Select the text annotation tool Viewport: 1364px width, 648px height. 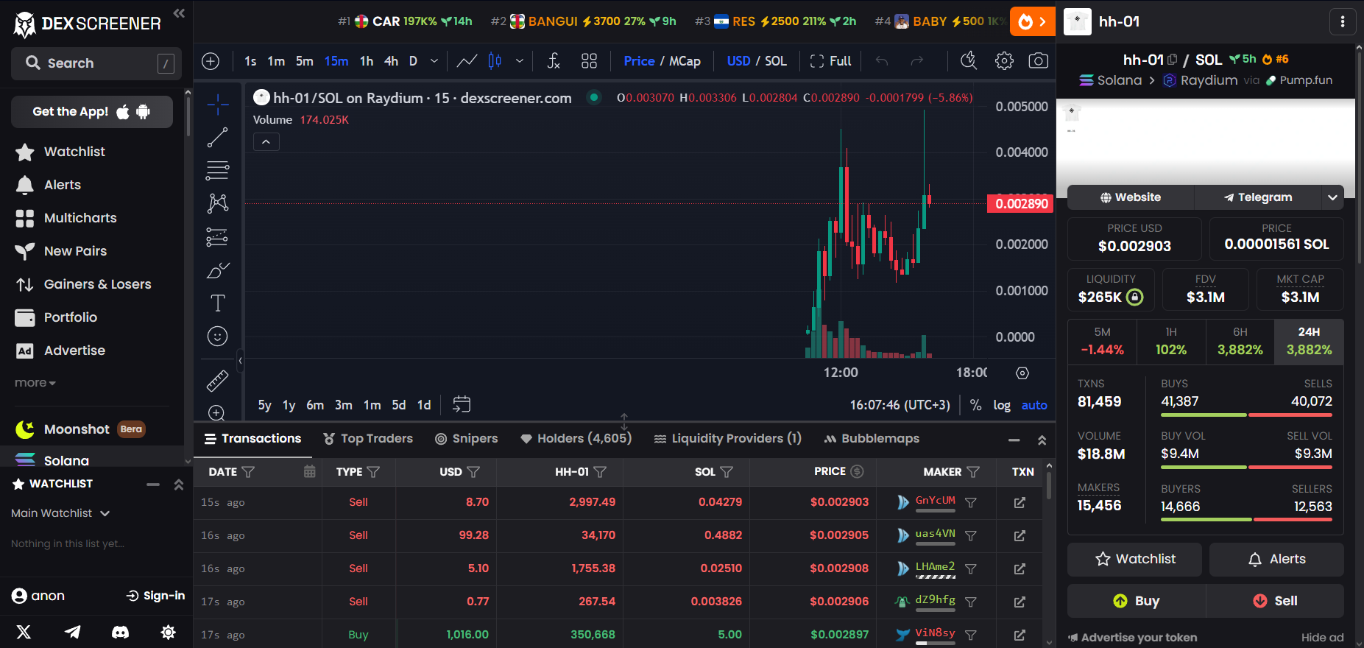pyautogui.click(x=217, y=303)
